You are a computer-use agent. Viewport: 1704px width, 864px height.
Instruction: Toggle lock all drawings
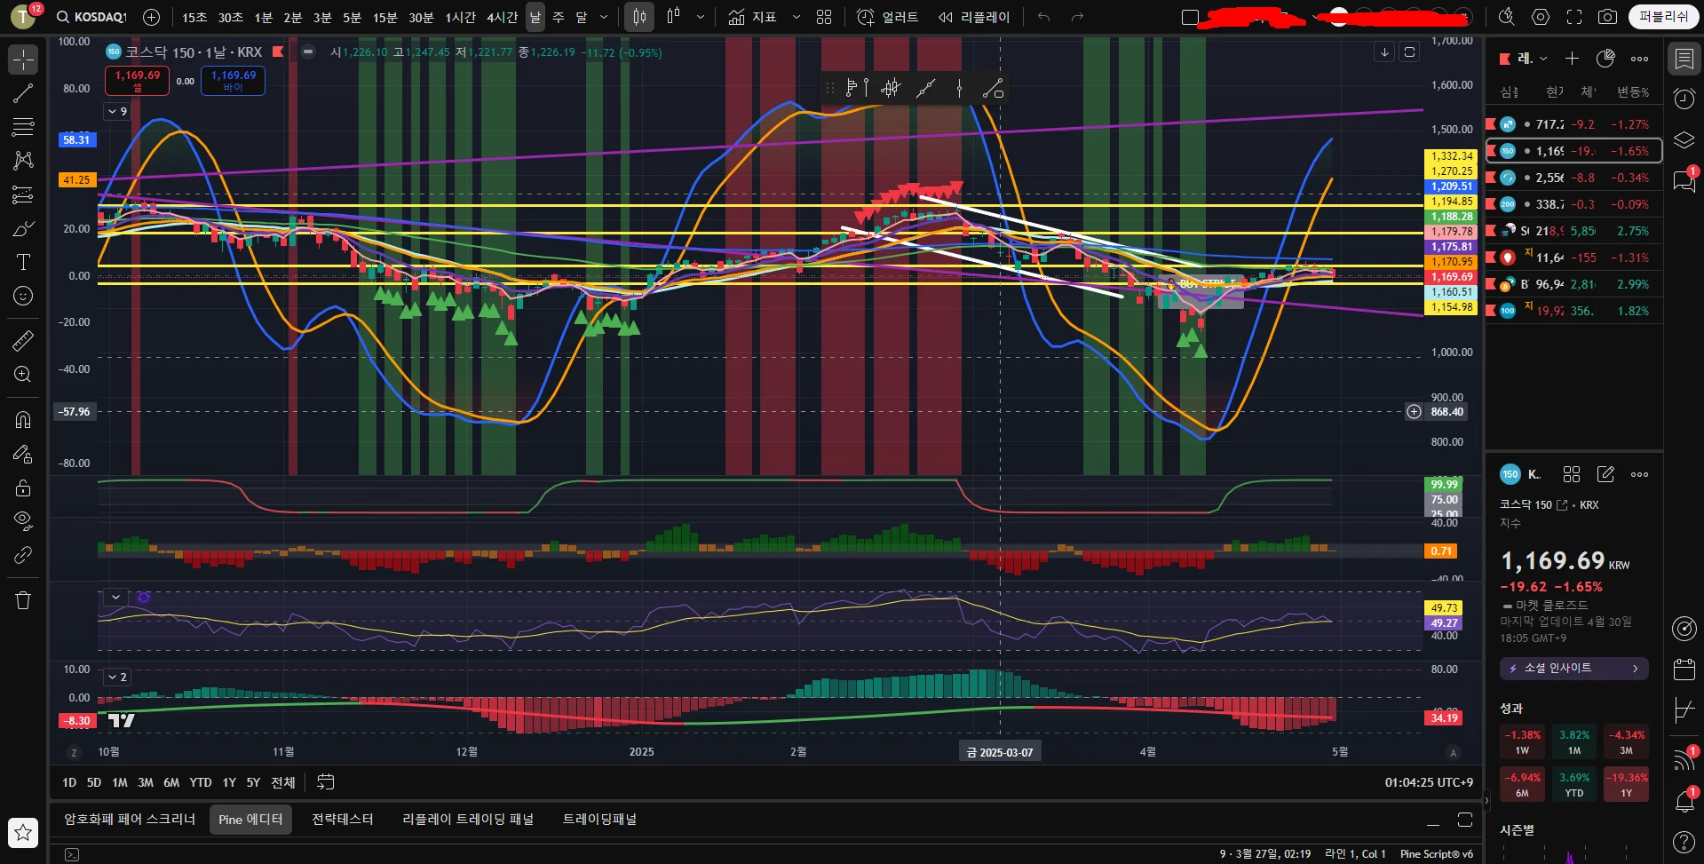[x=23, y=487]
